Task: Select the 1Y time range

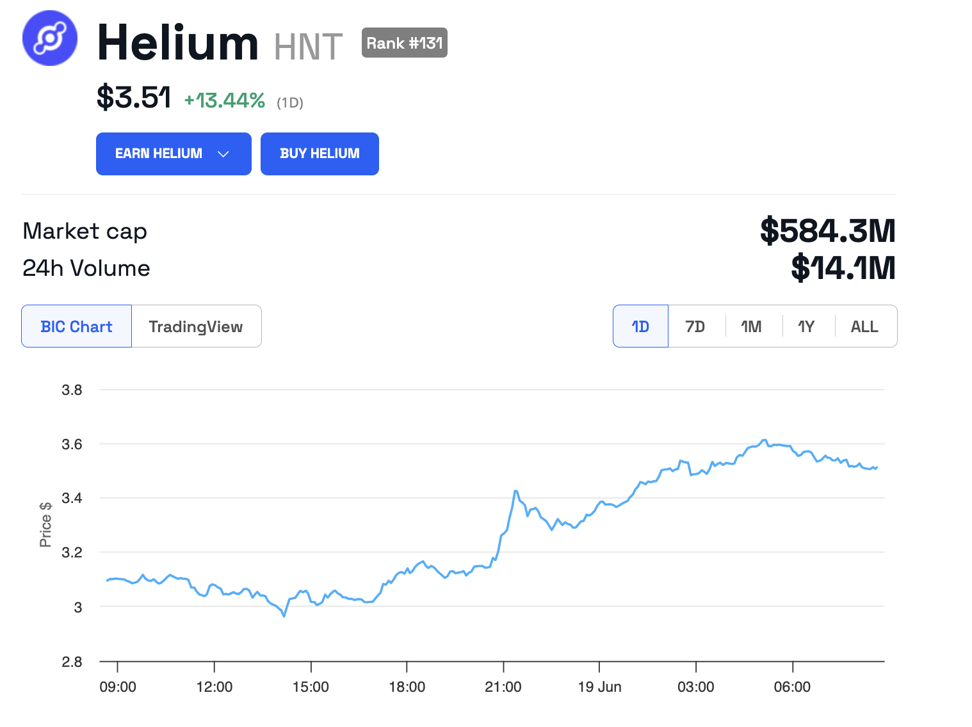Action: (x=806, y=326)
